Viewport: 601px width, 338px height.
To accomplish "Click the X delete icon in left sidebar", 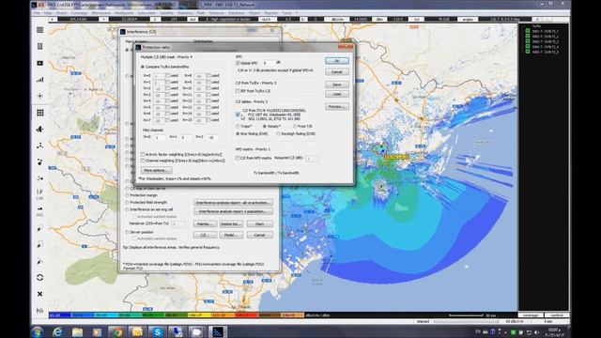I will coord(39,294).
